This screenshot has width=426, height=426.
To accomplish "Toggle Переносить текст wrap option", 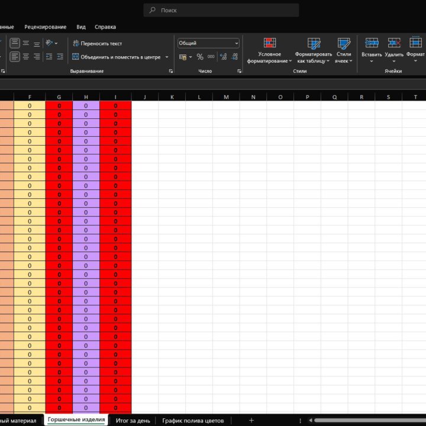I will (x=98, y=43).
